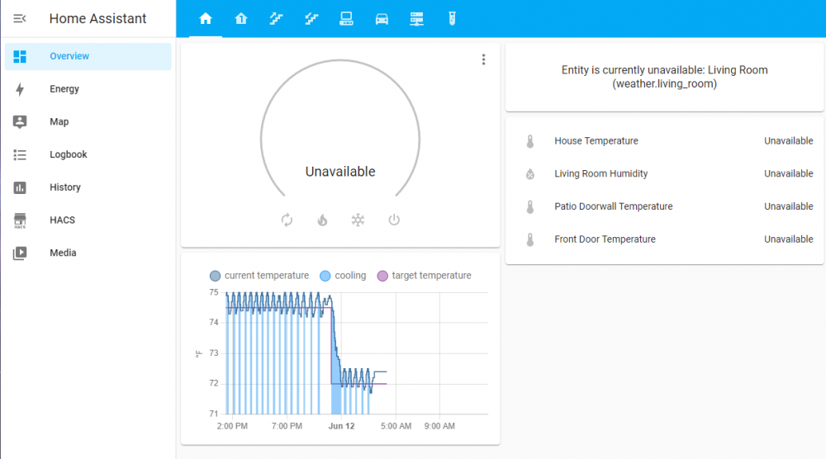Viewport: 826px width, 459px height.
Task: Open the thermostat card three-dot menu
Action: click(483, 59)
